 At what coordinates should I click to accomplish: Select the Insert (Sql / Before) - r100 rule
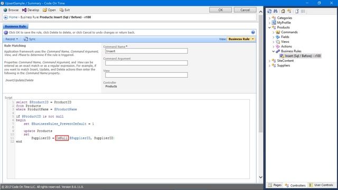(x=301, y=56)
